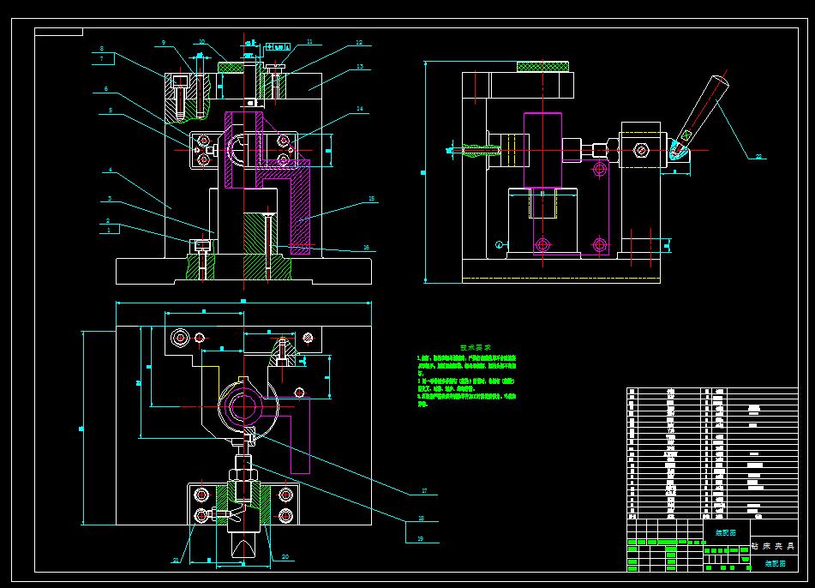The width and height of the screenshot is (815, 588).
Task: Select part callout number 22
Action: pos(758,156)
